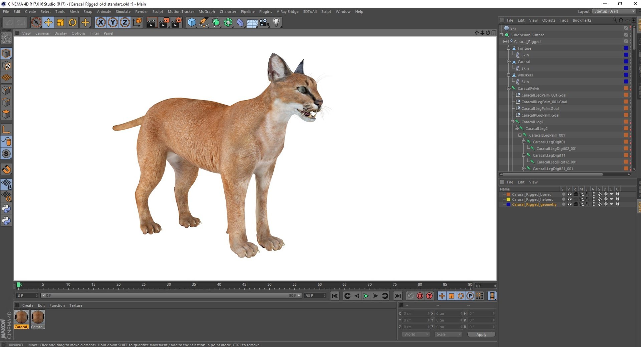Open the viewport Cameras menu

tap(42, 33)
